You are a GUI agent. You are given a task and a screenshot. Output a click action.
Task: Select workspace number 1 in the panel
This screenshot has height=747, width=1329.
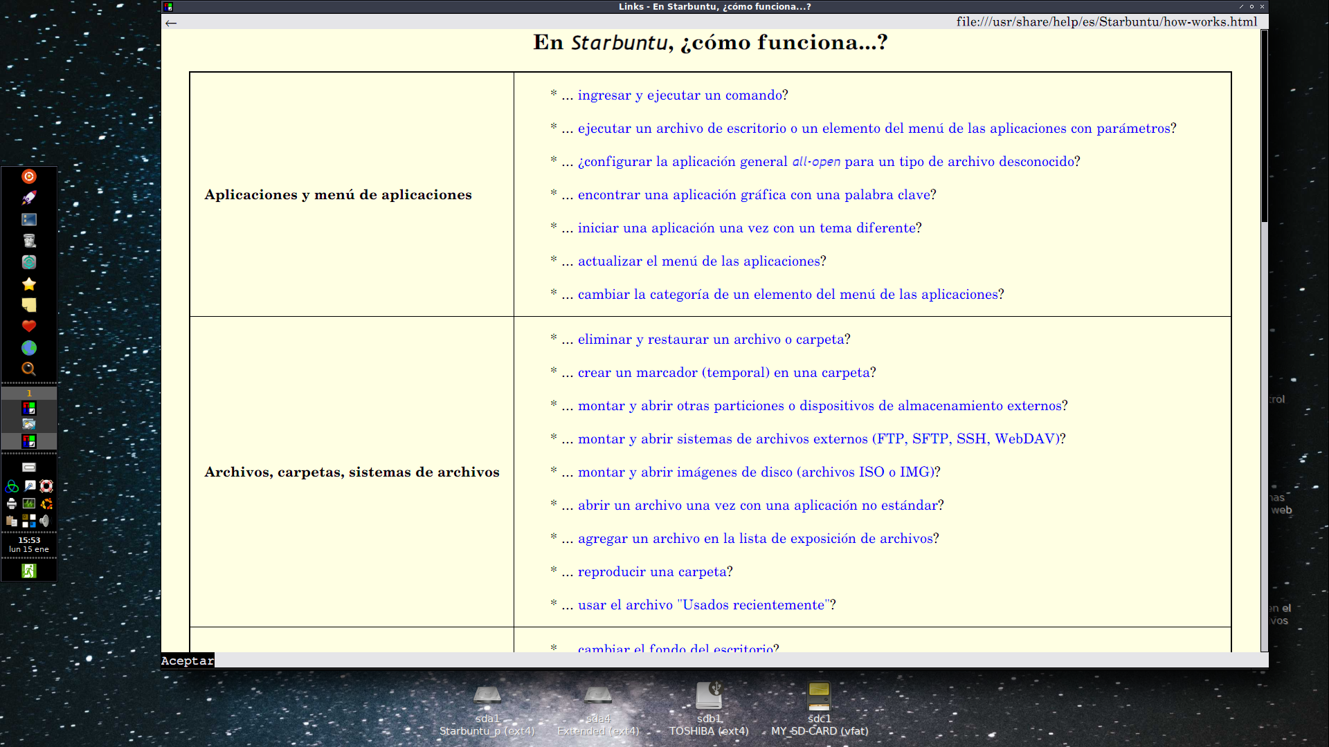pyautogui.click(x=29, y=393)
